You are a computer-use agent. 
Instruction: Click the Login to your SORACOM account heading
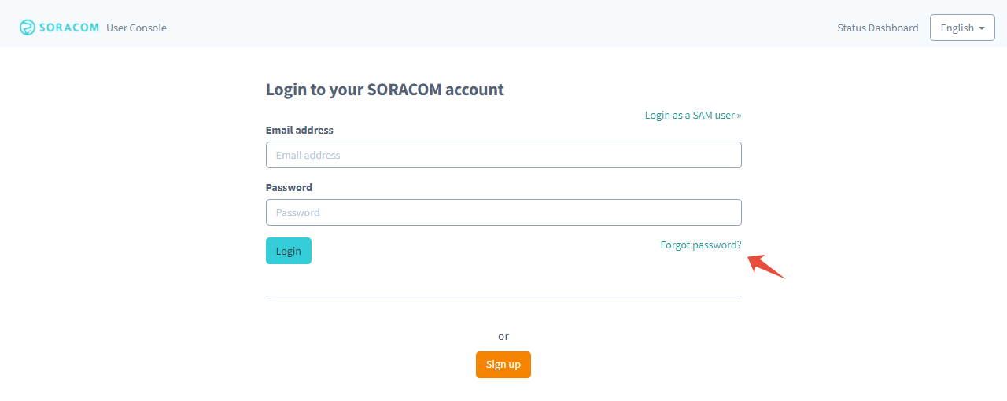point(385,90)
